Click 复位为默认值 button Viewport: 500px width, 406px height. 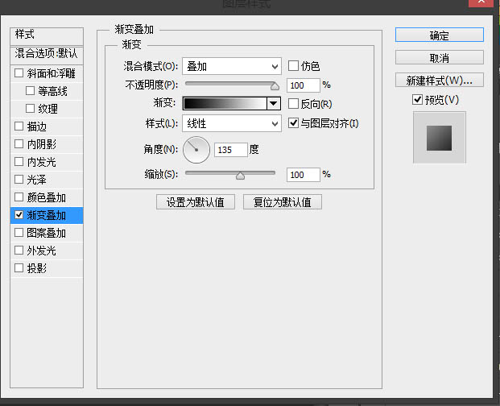[283, 202]
